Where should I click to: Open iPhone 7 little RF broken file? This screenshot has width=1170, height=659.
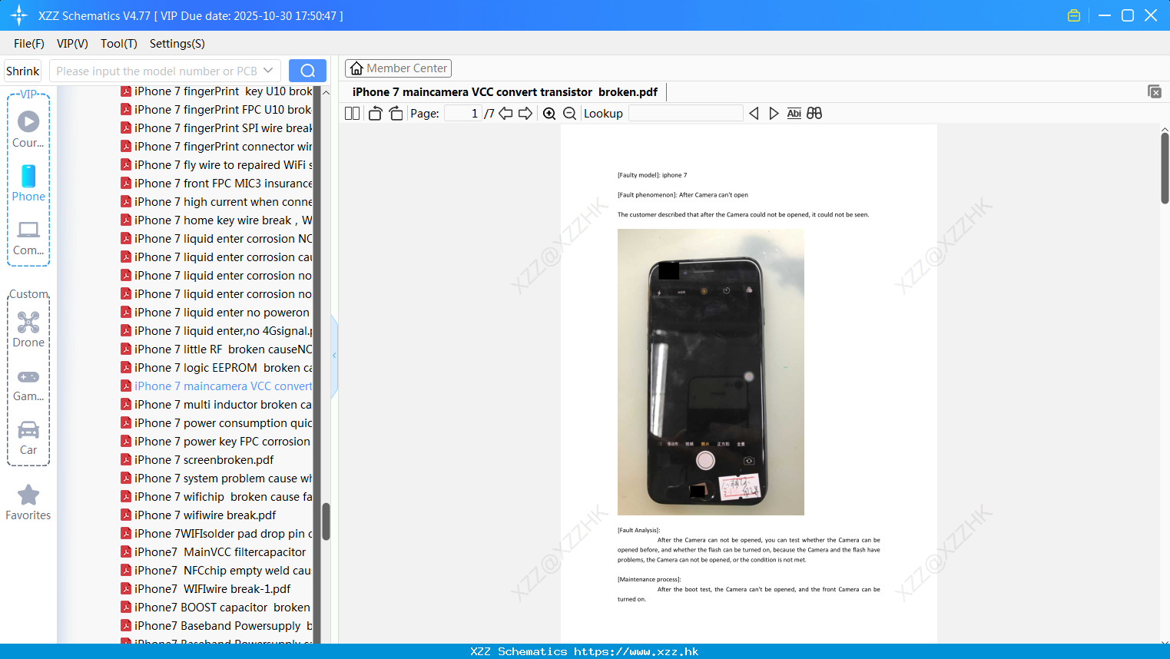[217, 349]
